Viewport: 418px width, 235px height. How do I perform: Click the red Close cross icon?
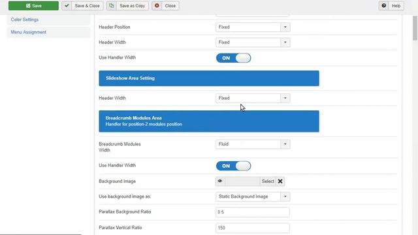point(157,6)
